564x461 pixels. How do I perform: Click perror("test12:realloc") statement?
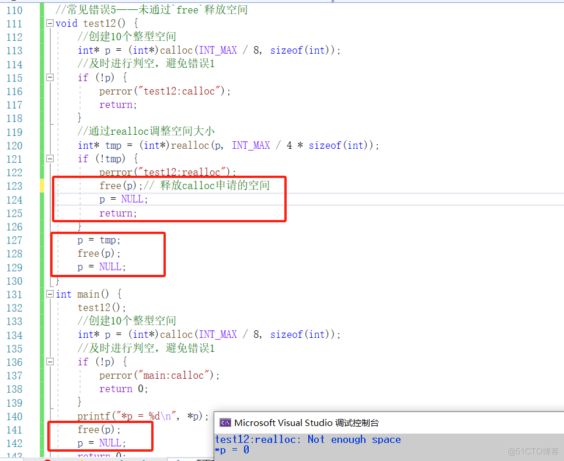pyautogui.click(x=168, y=172)
